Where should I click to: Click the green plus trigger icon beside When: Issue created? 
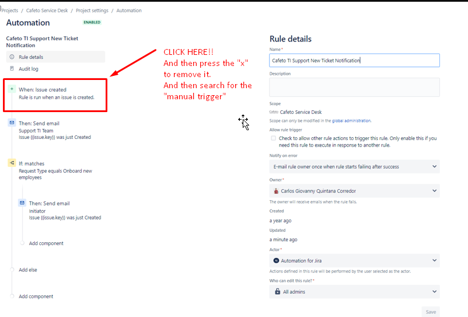click(12, 89)
